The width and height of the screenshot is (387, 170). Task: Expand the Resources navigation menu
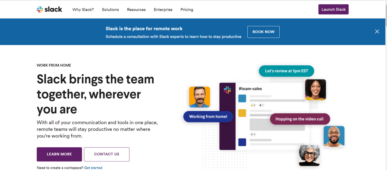coord(136,10)
